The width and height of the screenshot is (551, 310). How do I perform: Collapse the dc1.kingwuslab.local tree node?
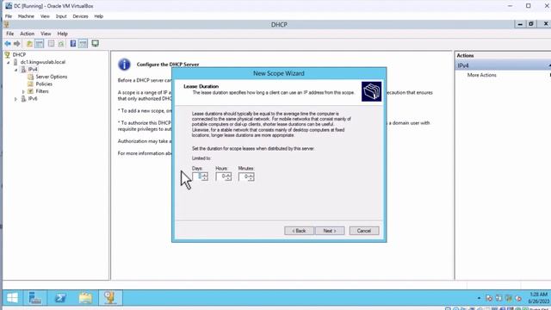[8, 63]
